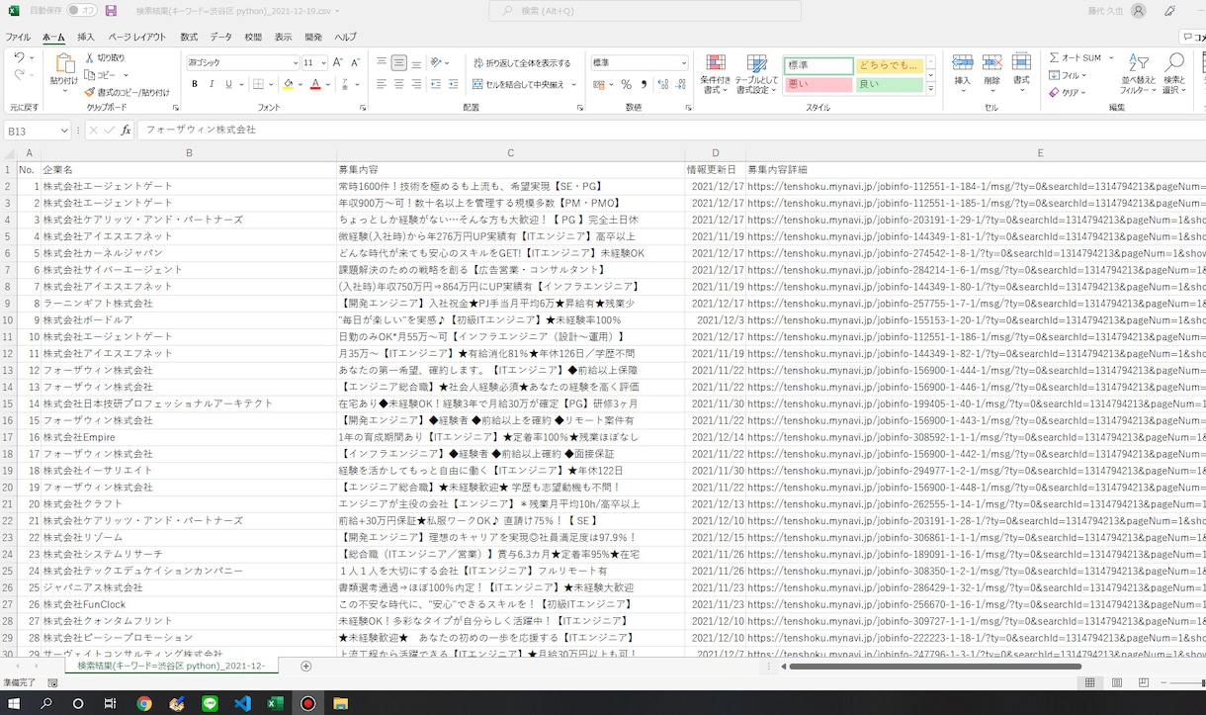Toggle Wrap Text for selected cells
Viewport: 1206px width, 715px height.
[522, 62]
